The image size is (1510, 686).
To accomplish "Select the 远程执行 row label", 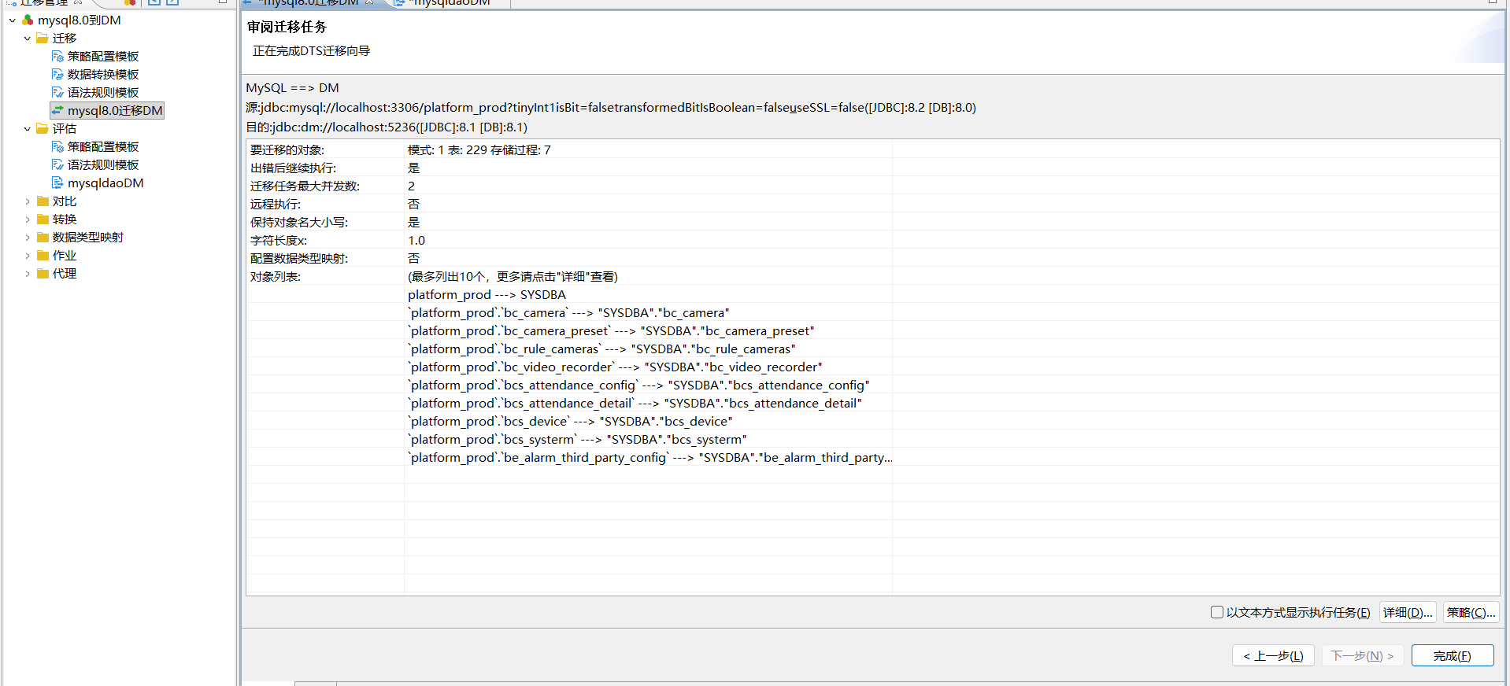I will 276,205.
